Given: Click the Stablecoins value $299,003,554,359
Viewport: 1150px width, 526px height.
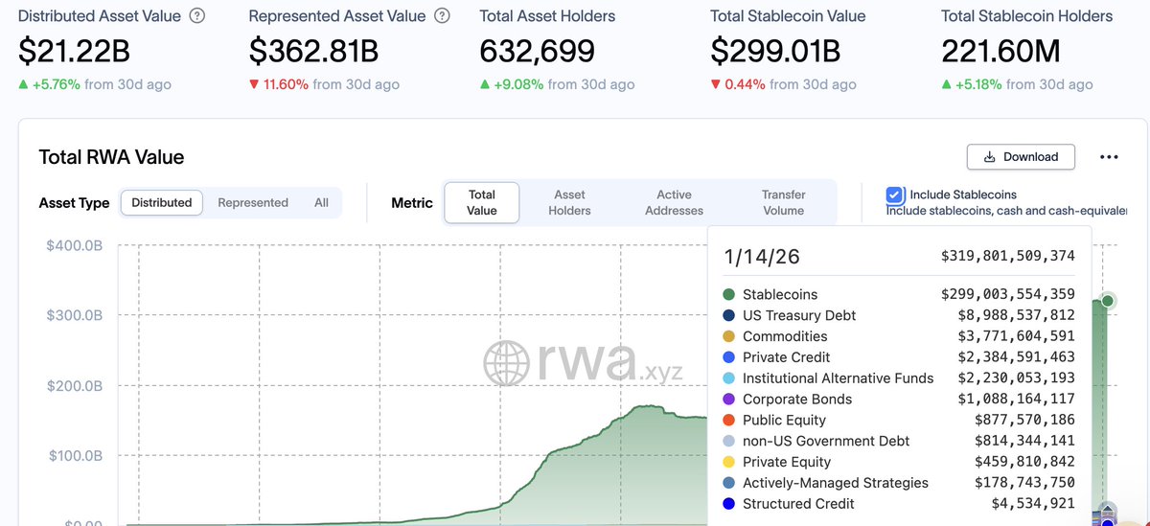Looking at the screenshot, I should tap(1008, 294).
